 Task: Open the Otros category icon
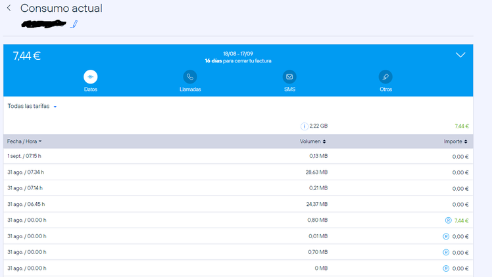(x=385, y=76)
